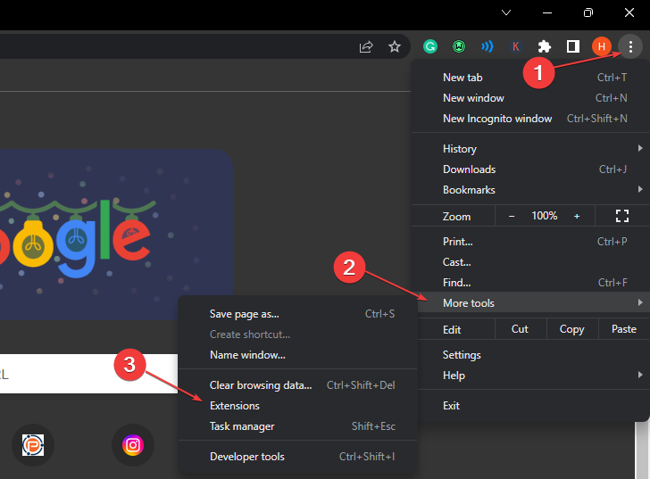Viewport: 650px width, 479px height.
Task: Click the Copy button in Edit row
Action: [x=572, y=329]
